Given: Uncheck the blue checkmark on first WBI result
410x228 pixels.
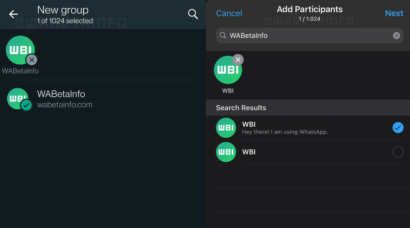Looking at the screenshot, I should (398, 128).
